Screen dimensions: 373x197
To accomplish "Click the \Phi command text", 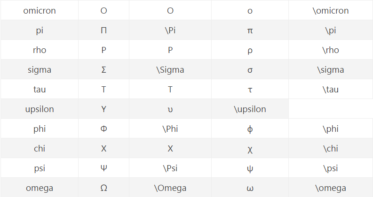I will [170, 129].
